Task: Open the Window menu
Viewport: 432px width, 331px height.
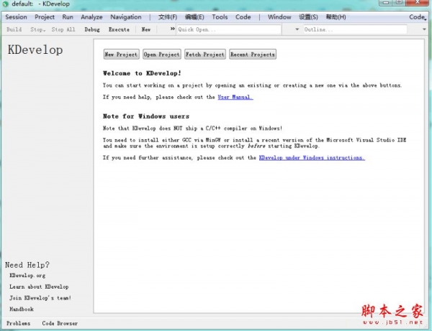Action: point(279,17)
